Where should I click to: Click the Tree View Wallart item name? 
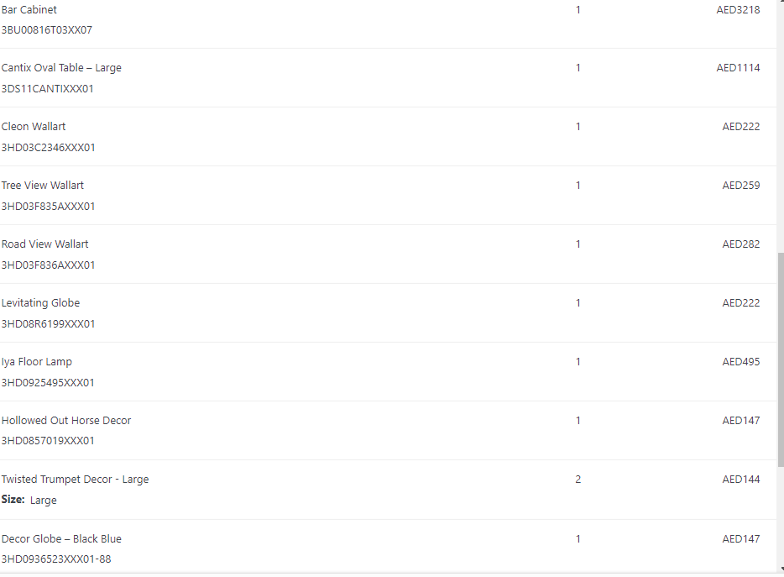pyautogui.click(x=43, y=186)
